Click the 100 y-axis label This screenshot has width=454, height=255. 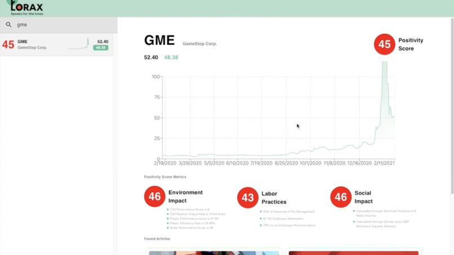[156, 77]
